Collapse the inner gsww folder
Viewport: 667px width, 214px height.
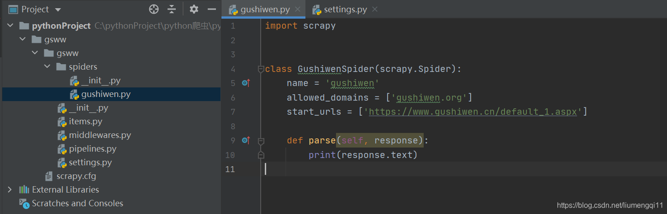tap(35, 53)
